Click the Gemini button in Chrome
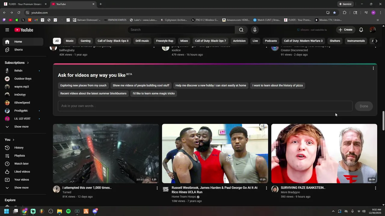385x216 pixels. tap(345, 4)
